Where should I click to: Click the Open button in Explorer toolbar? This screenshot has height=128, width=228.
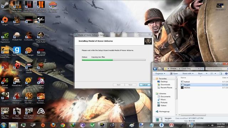coord(174,74)
